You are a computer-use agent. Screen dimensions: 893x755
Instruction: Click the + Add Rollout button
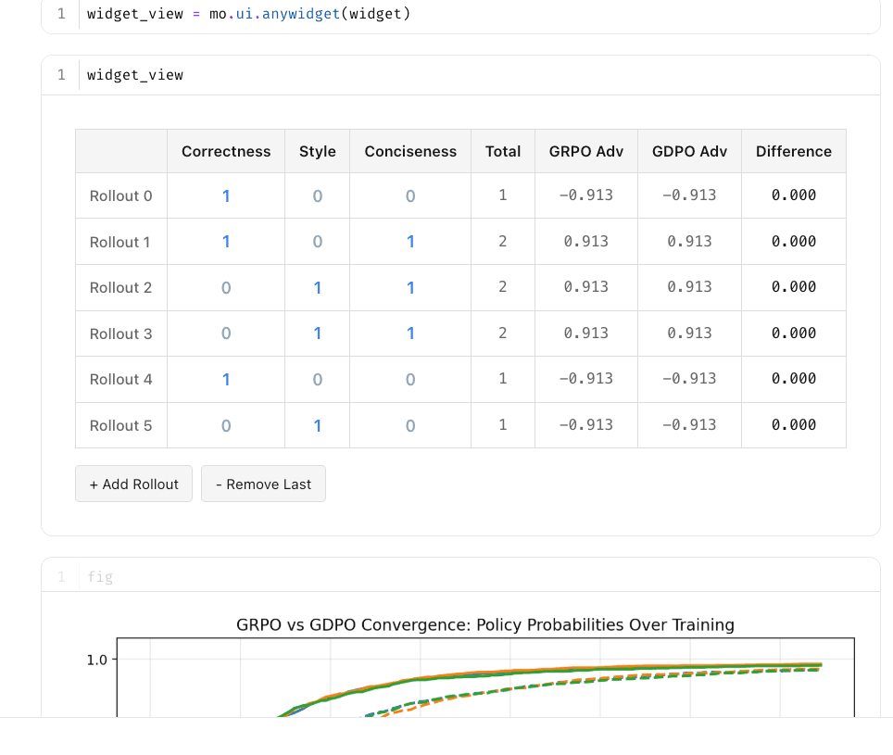pos(133,484)
